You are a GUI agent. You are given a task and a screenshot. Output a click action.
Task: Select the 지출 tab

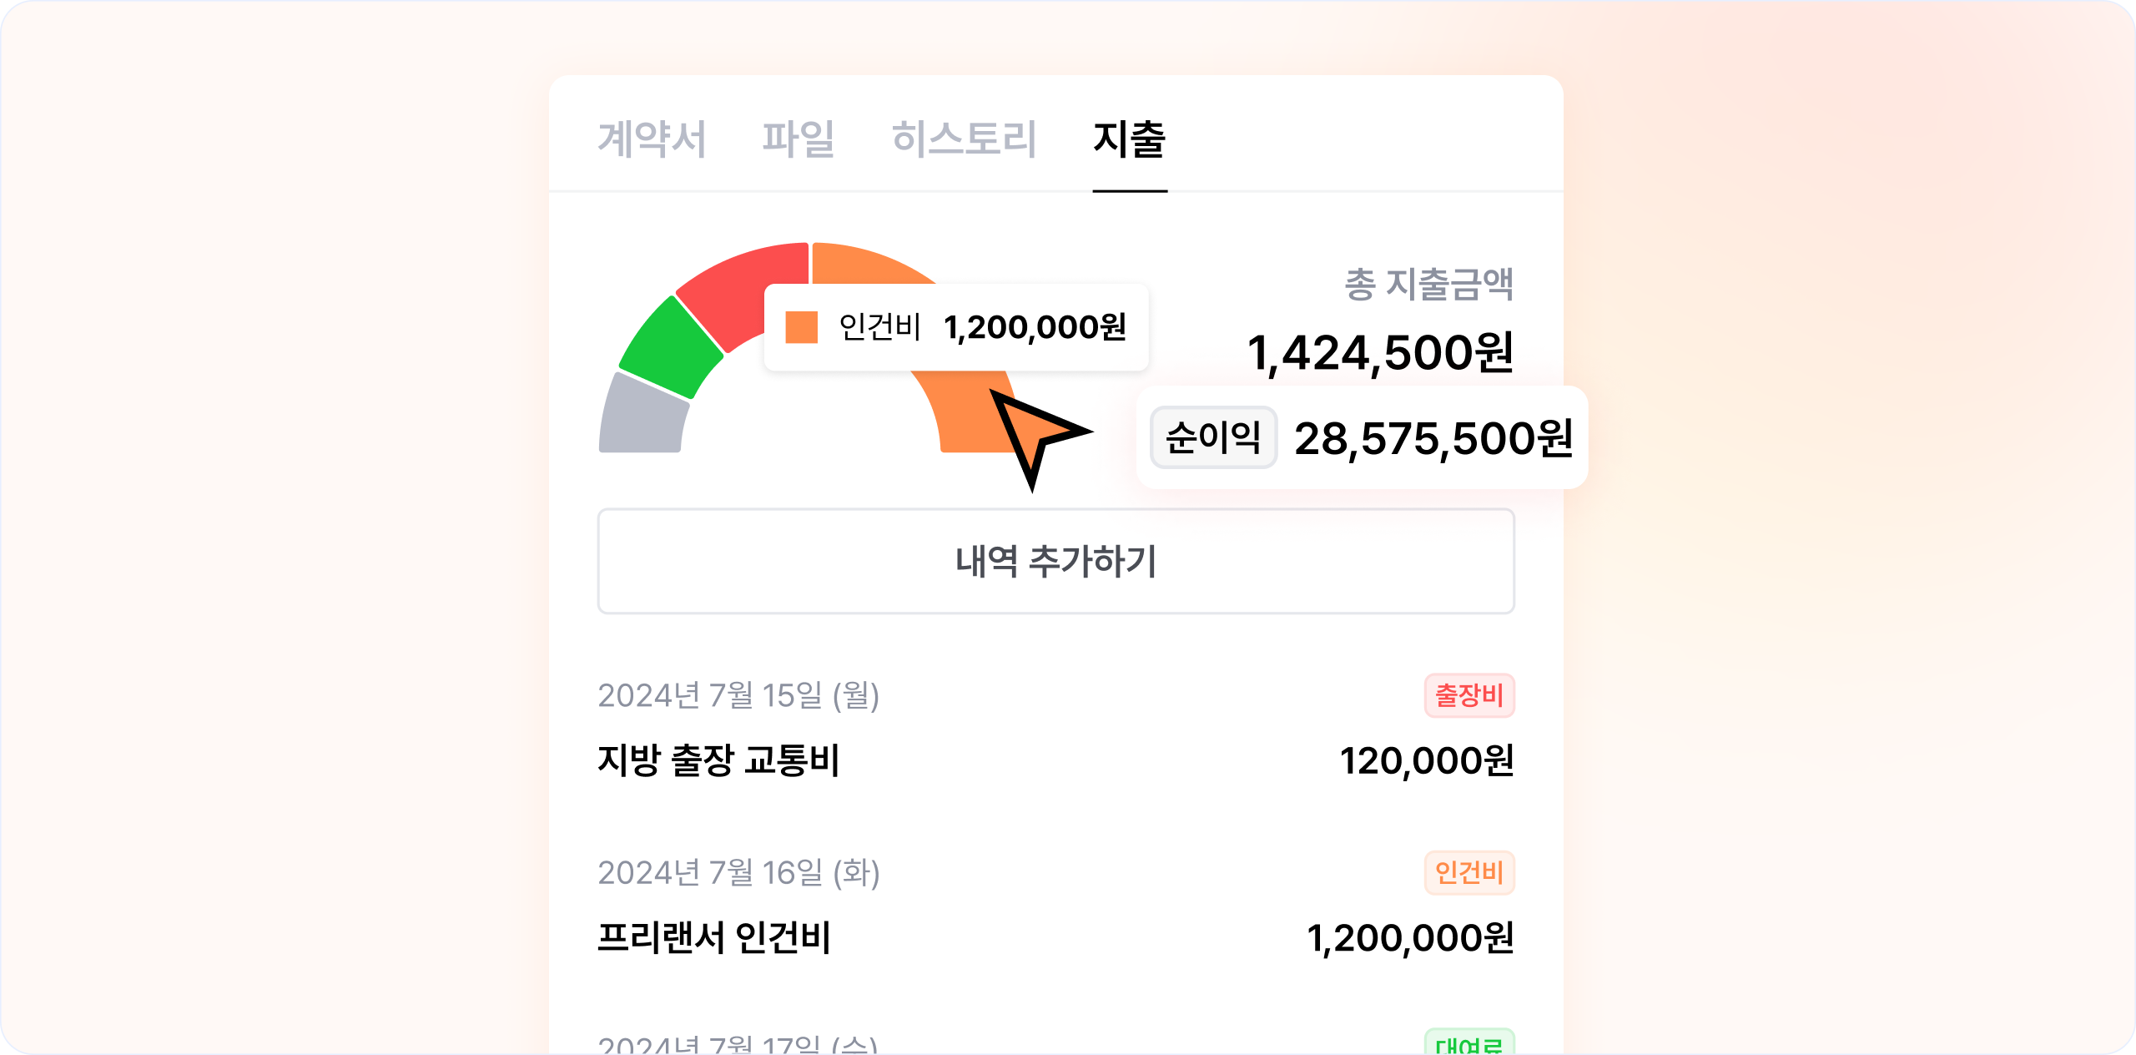tap(1130, 139)
